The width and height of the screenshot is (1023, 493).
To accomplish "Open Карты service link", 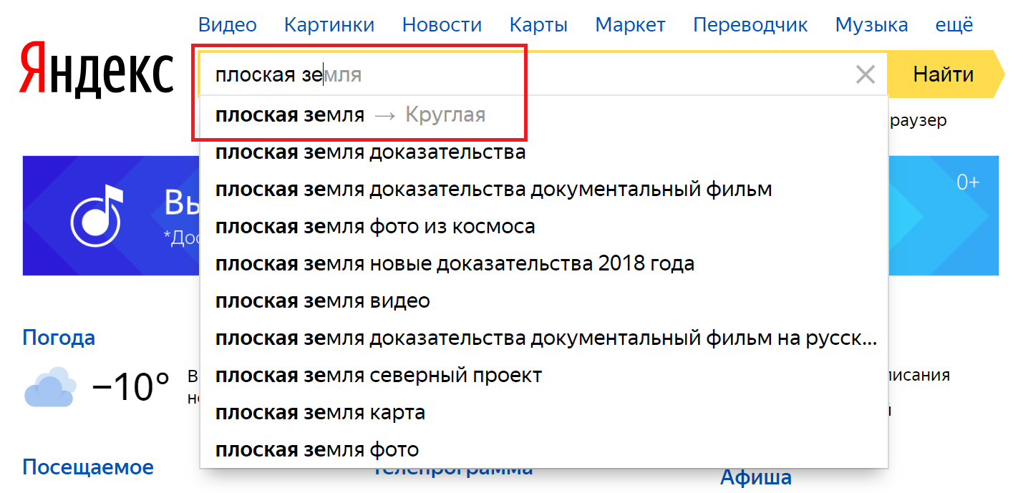I will tap(538, 25).
